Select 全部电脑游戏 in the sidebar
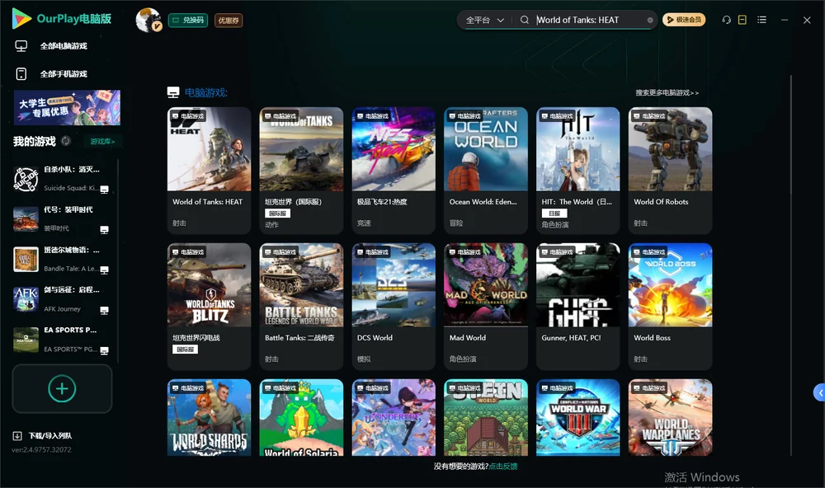 [x=63, y=46]
